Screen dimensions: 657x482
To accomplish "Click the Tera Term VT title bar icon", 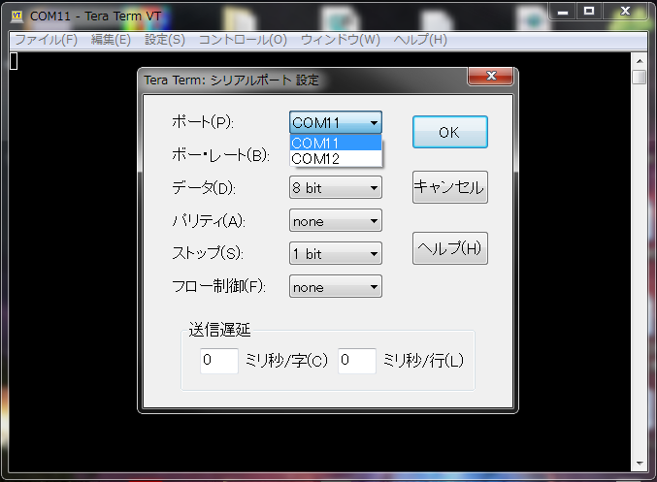I will (16, 16).
